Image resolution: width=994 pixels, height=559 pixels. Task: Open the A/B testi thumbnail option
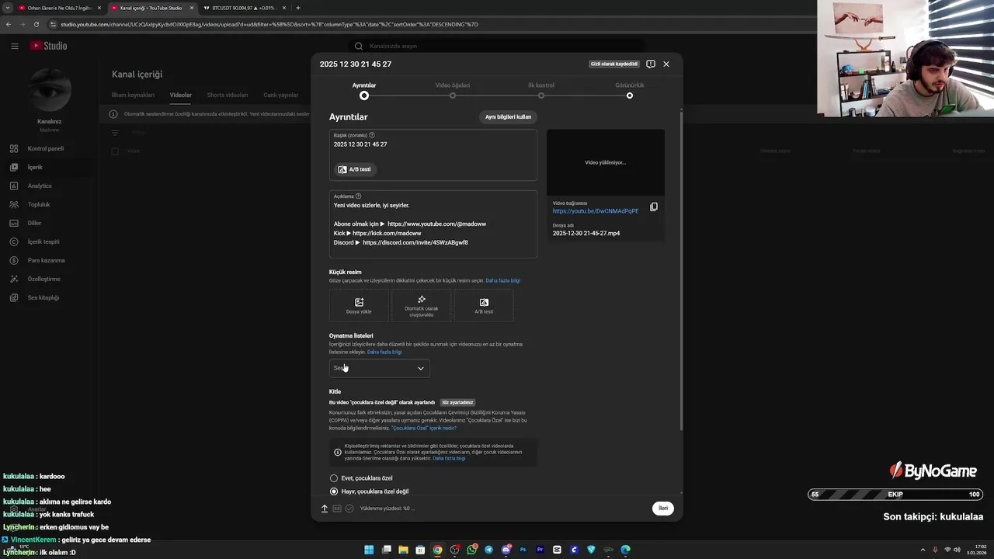(484, 305)
